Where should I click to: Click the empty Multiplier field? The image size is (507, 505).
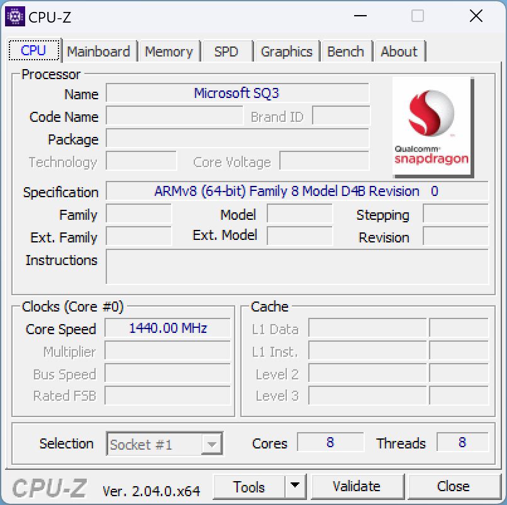point(167,350)
